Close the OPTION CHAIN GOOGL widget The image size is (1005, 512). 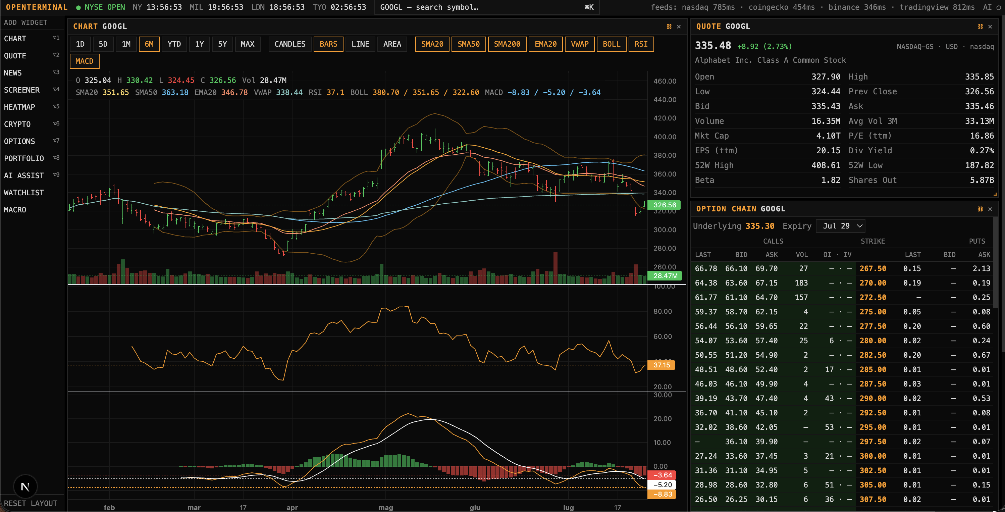pos(990,209)
